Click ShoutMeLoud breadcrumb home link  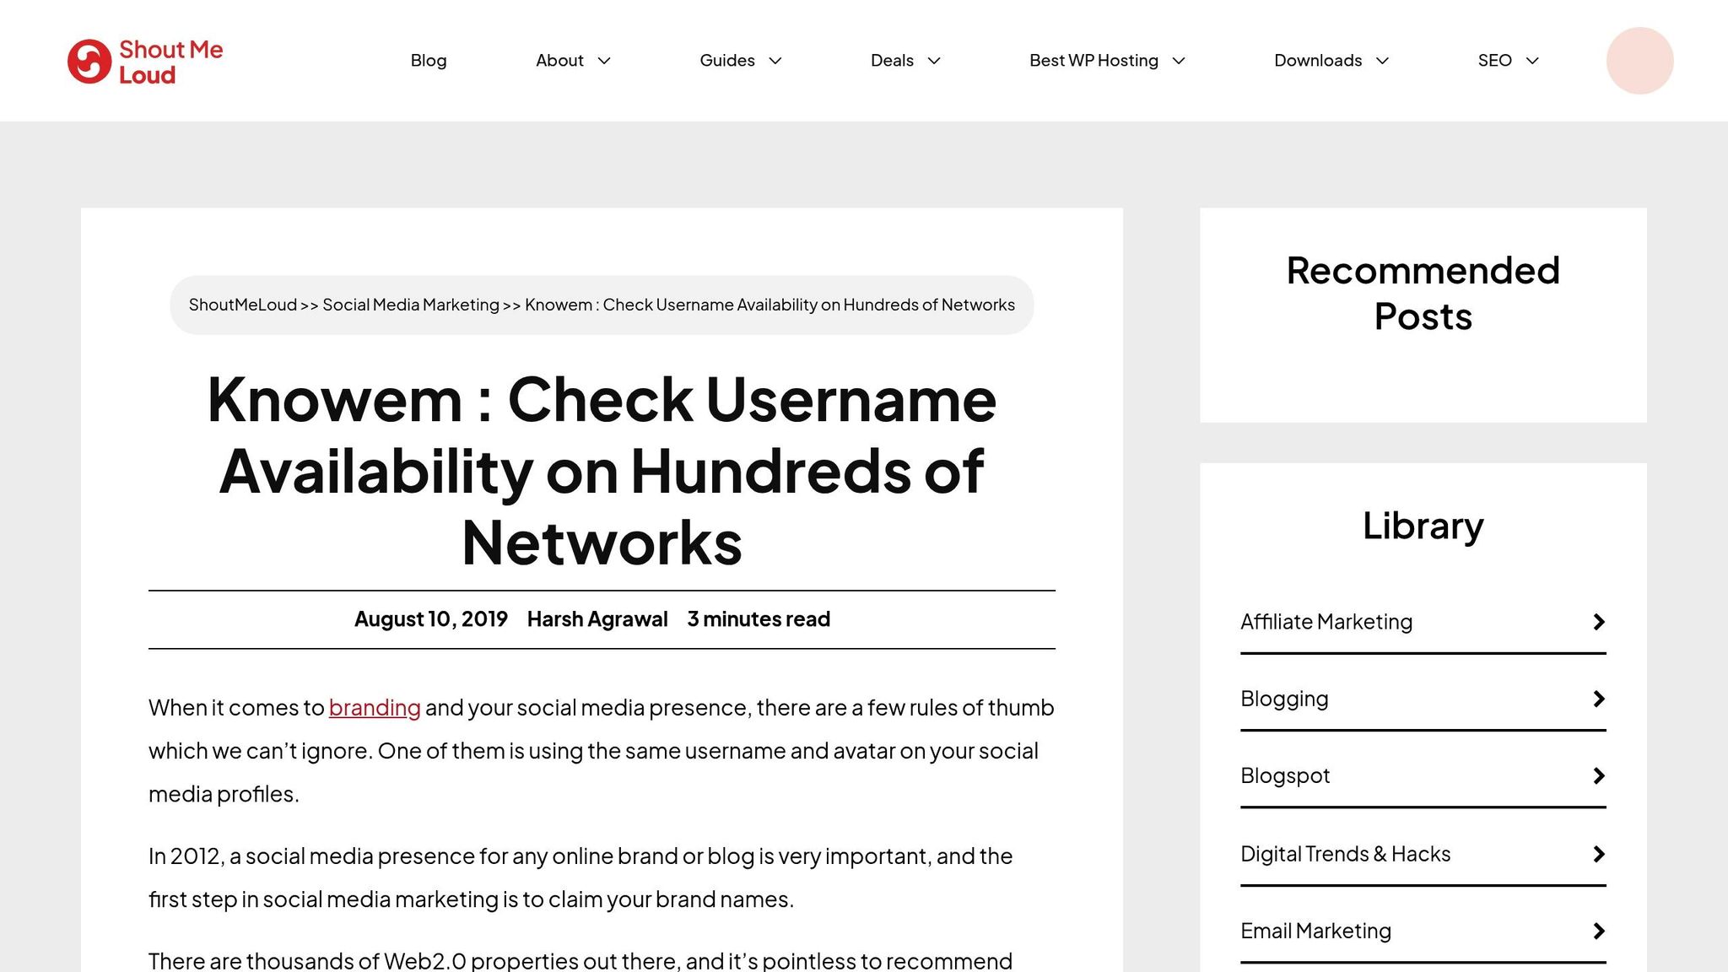[243, 305]
